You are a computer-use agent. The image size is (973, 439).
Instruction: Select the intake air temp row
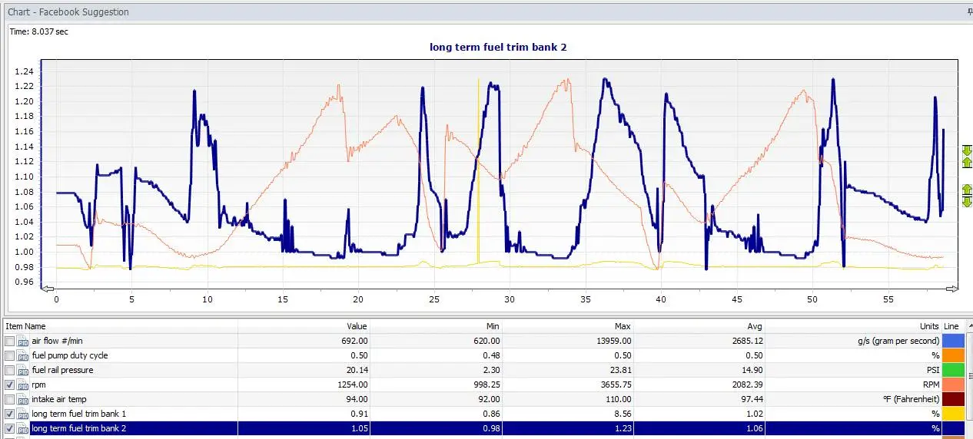484,399
